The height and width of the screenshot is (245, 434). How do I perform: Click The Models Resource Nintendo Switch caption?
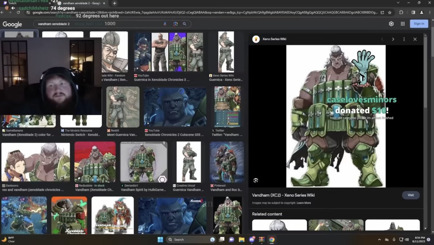[80, 135]
